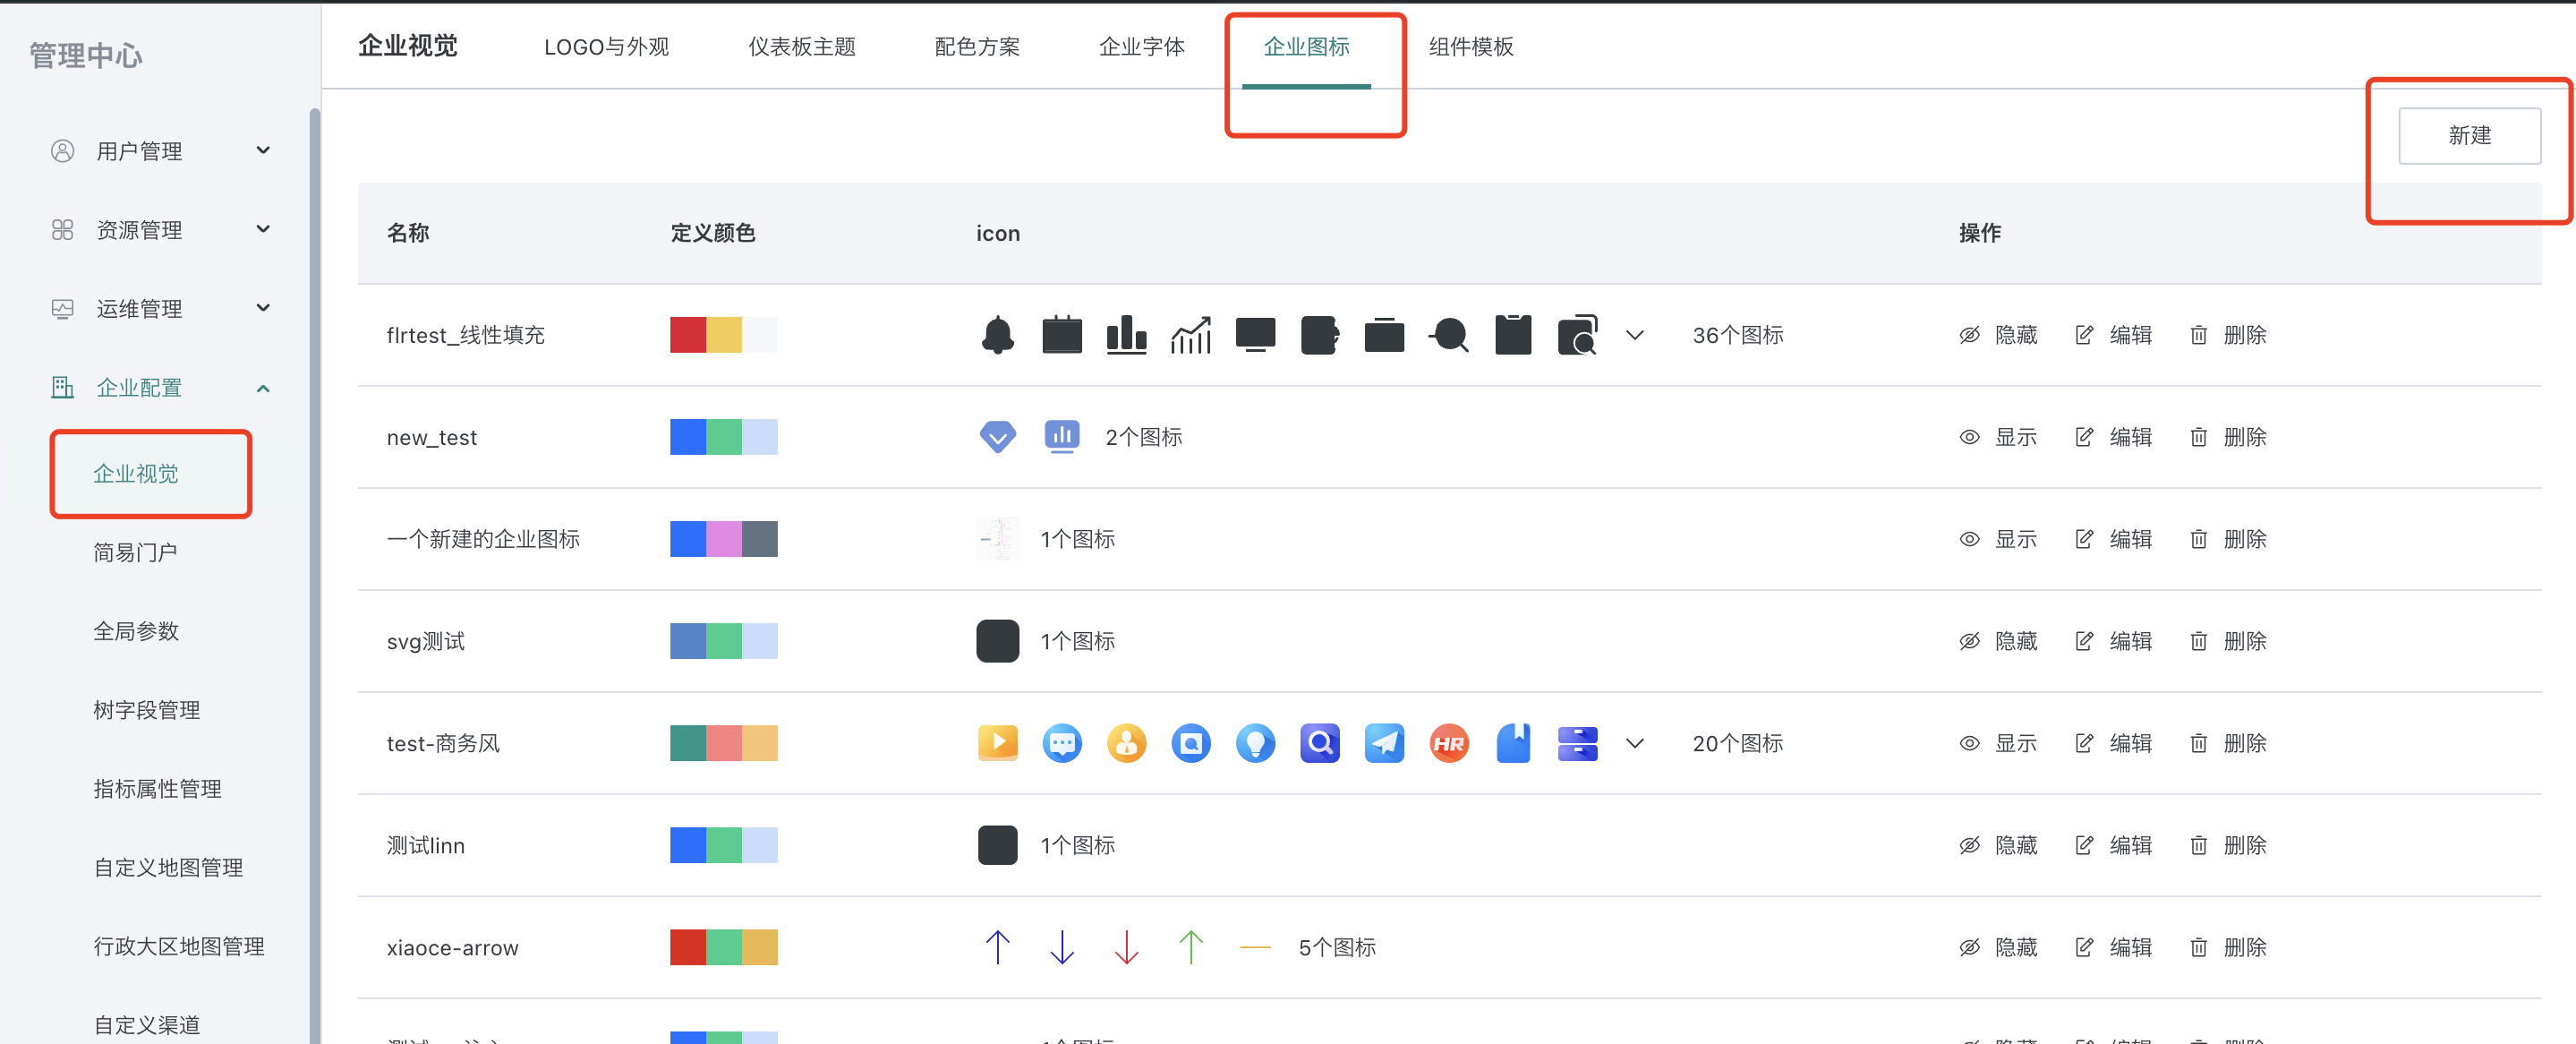Viewport: 2576px width, 1044px height.
Task: Click the HR icon in test-商务风 row
Action: (x=1449, y=743)
